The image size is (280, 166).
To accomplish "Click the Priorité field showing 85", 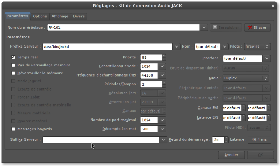I will pyautogui.click(x=151, y=57).
